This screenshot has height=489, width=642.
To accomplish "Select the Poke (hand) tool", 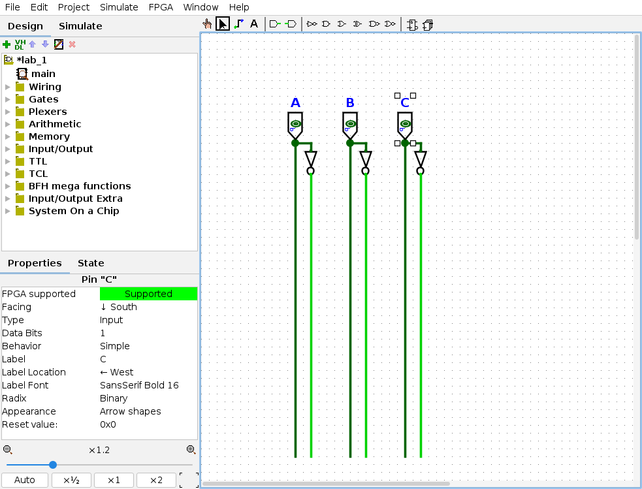I will point(207,24).
